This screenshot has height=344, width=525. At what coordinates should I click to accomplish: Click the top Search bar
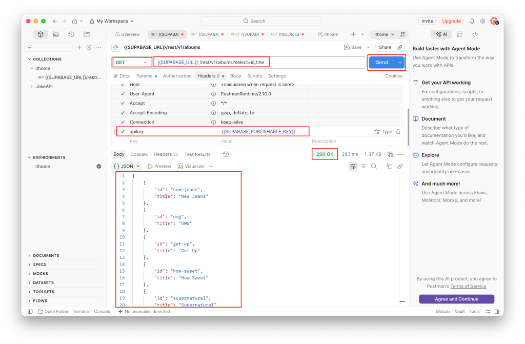[261, 21]
